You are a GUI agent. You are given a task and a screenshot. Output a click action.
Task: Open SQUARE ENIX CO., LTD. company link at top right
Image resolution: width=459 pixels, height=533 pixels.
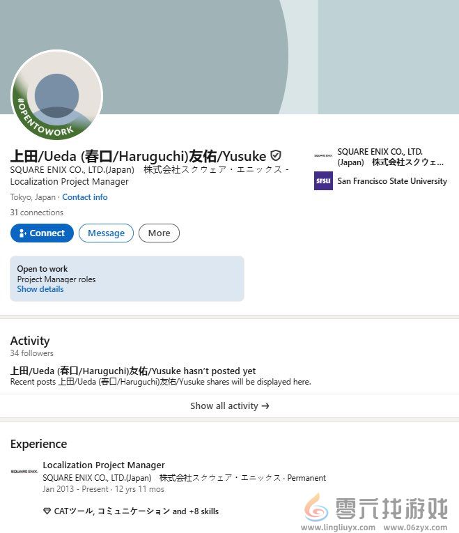pos(390,157)
